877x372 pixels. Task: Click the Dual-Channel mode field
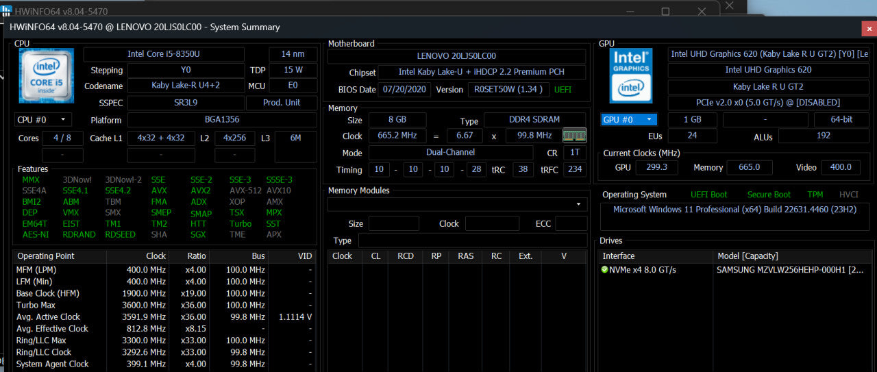tap(451, 152)
